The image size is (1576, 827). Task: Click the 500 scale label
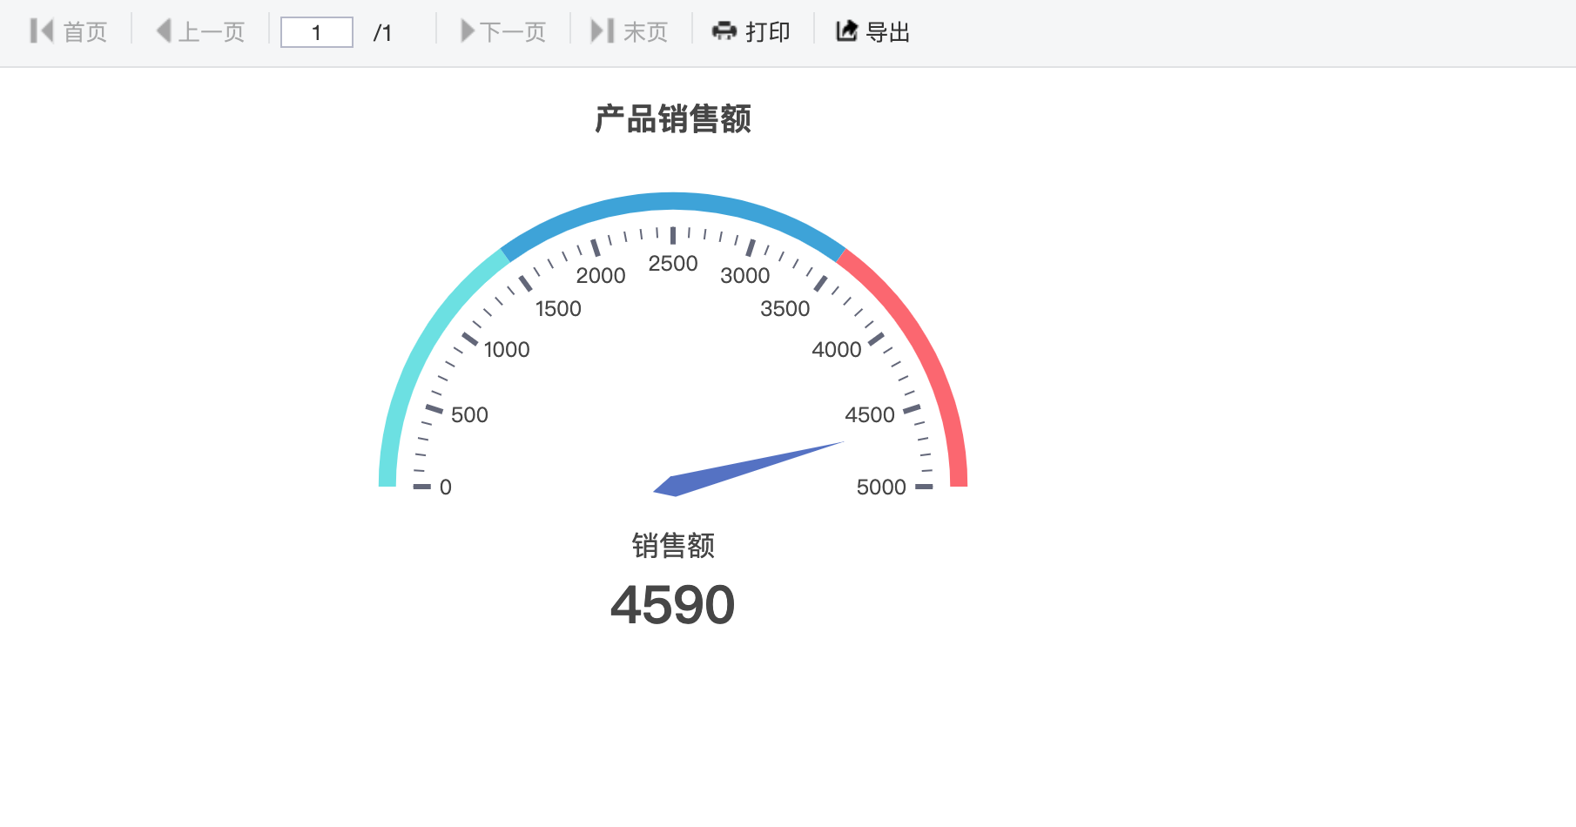point(469,414)
